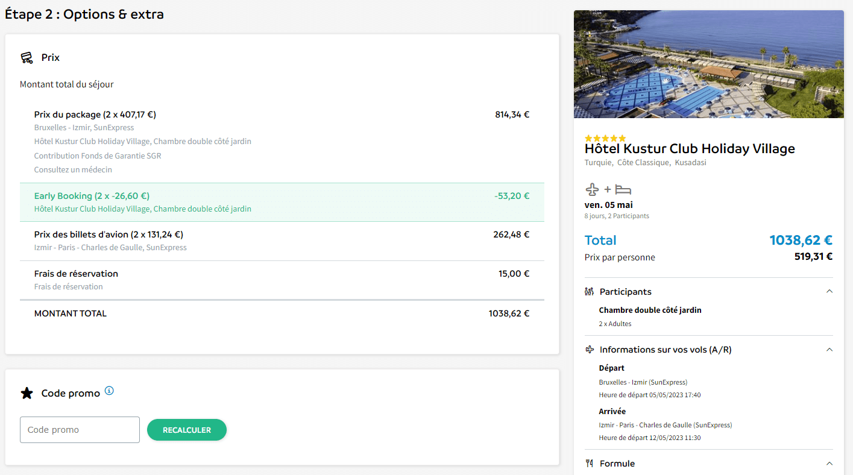Click 'Prix des billets d'avion' line
Screen dimensions: 853x475
coord(109,234)
